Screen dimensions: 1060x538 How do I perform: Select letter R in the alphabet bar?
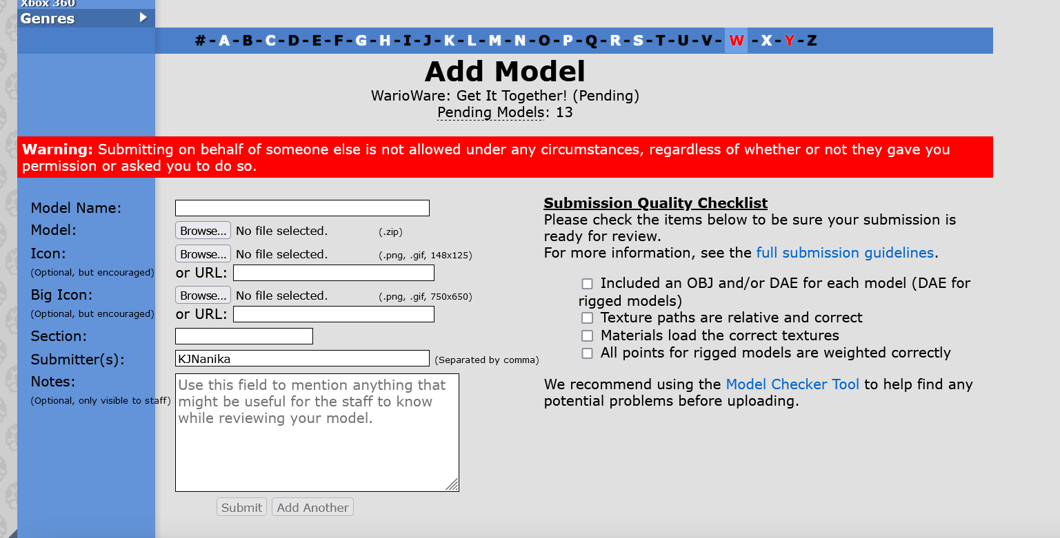pyautogui.click(x=615, y=41)
